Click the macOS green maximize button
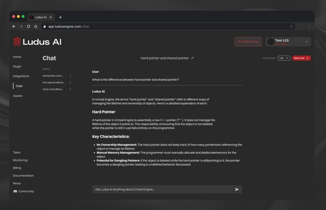The height and width of the screenshot is (210, 326). 23,16
